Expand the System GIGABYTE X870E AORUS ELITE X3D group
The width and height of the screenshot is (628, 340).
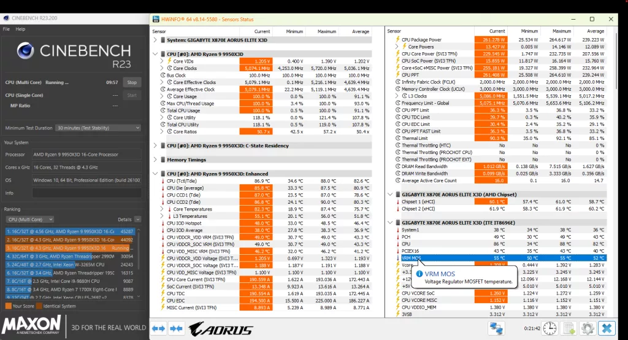(155, 40)
